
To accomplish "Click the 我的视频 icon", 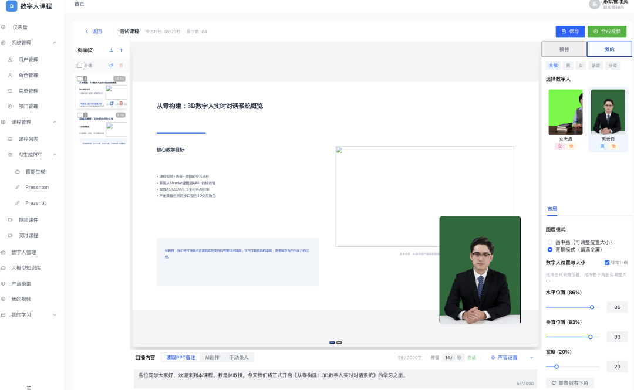I will 4,299.
